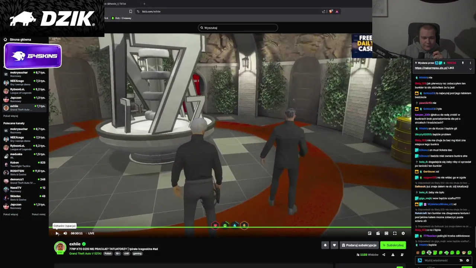The width and height of the screenshot is (476, 268).
Task: Click chat identity badge left of input
Action: pos(420,261)
